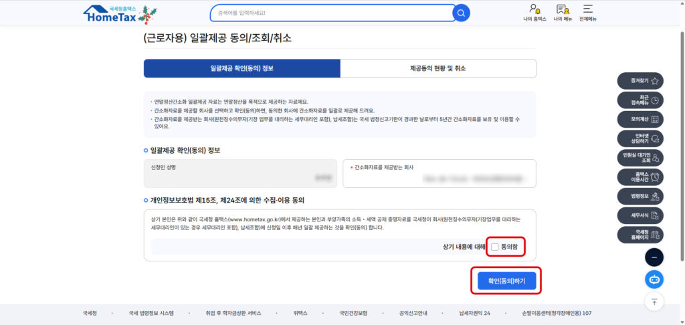Click the HomeTax logo
Viewport: 685px width, 325px height.
point(120,15)
